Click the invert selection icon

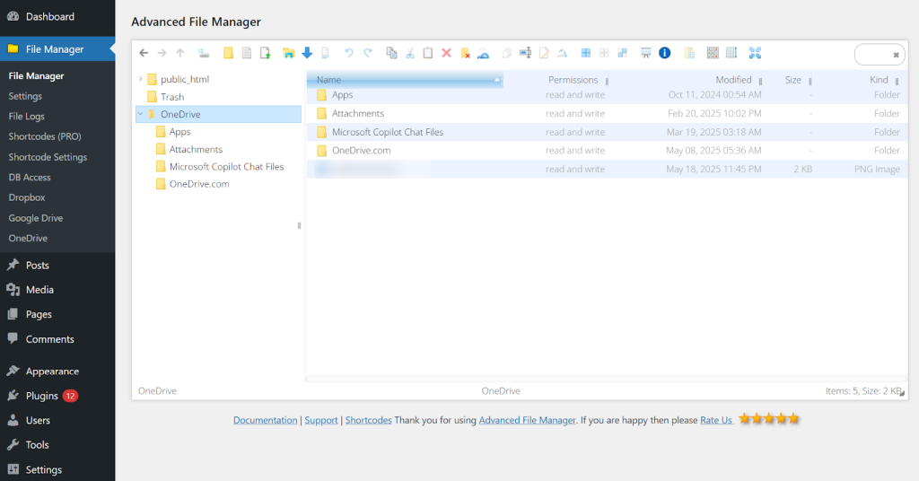click(623, 53)
